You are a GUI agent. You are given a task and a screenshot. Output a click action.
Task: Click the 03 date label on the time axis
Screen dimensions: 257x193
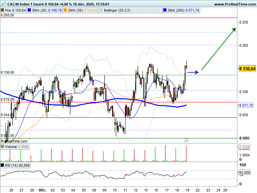tap(63, 190)
